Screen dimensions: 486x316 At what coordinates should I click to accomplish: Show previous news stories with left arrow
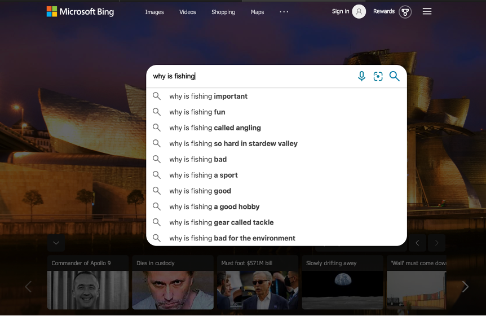[x=28, y=287]
